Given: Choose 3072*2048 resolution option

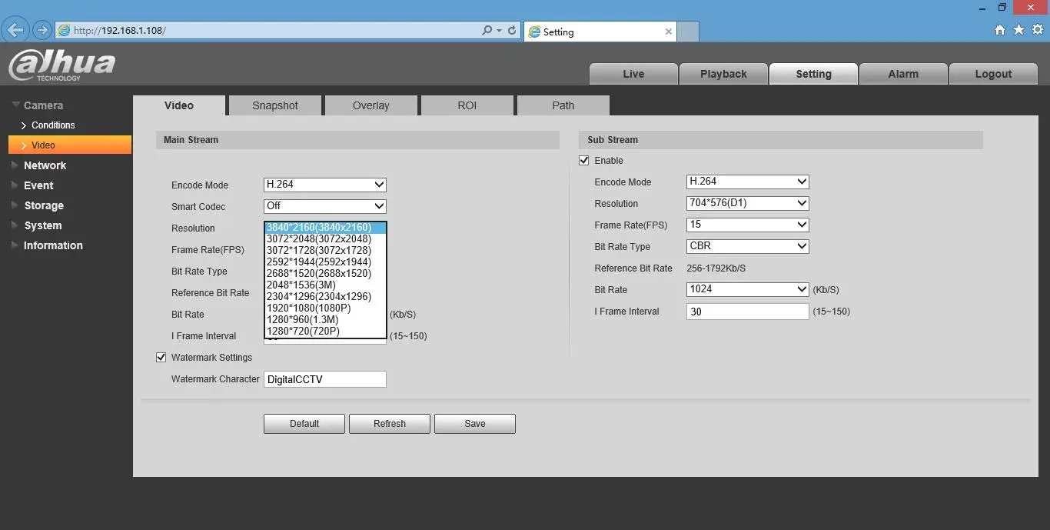Looking at the screenshot, I should click(x=325, y=239).
